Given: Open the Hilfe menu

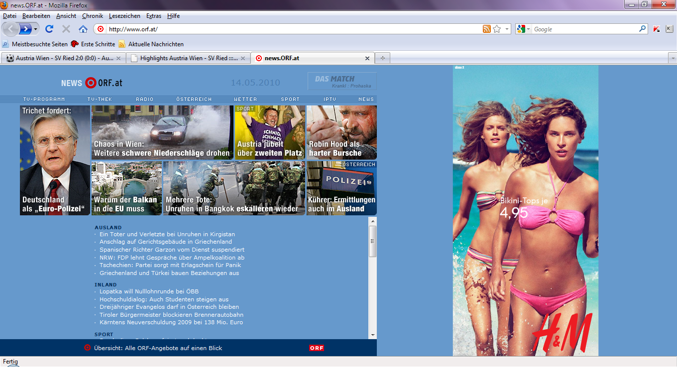Looking at the screenshot, I should [x=174, y=16].
